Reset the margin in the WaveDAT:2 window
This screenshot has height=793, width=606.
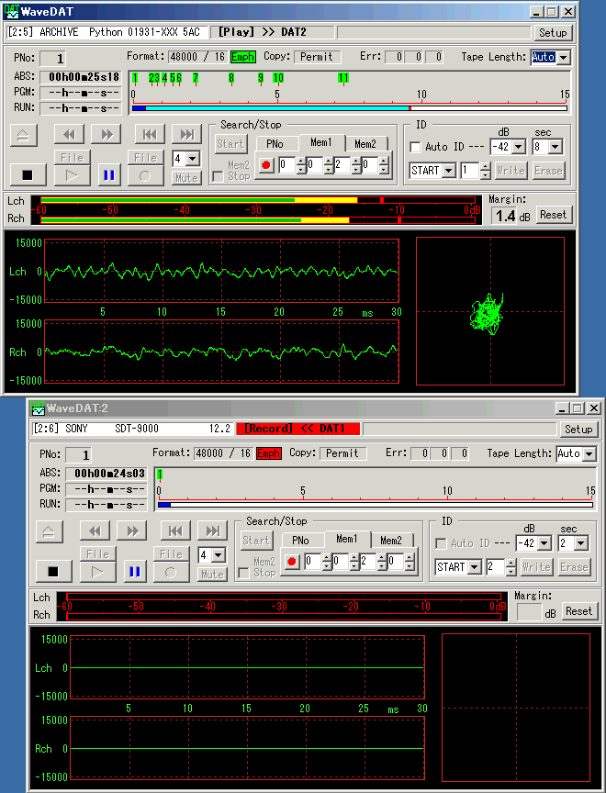click(x=578, y=611)
